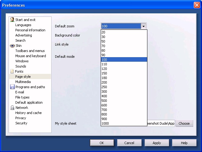The image size is (202, 152).
Task: Choose 1000 zoom option from list
Action: click(124, 123)
